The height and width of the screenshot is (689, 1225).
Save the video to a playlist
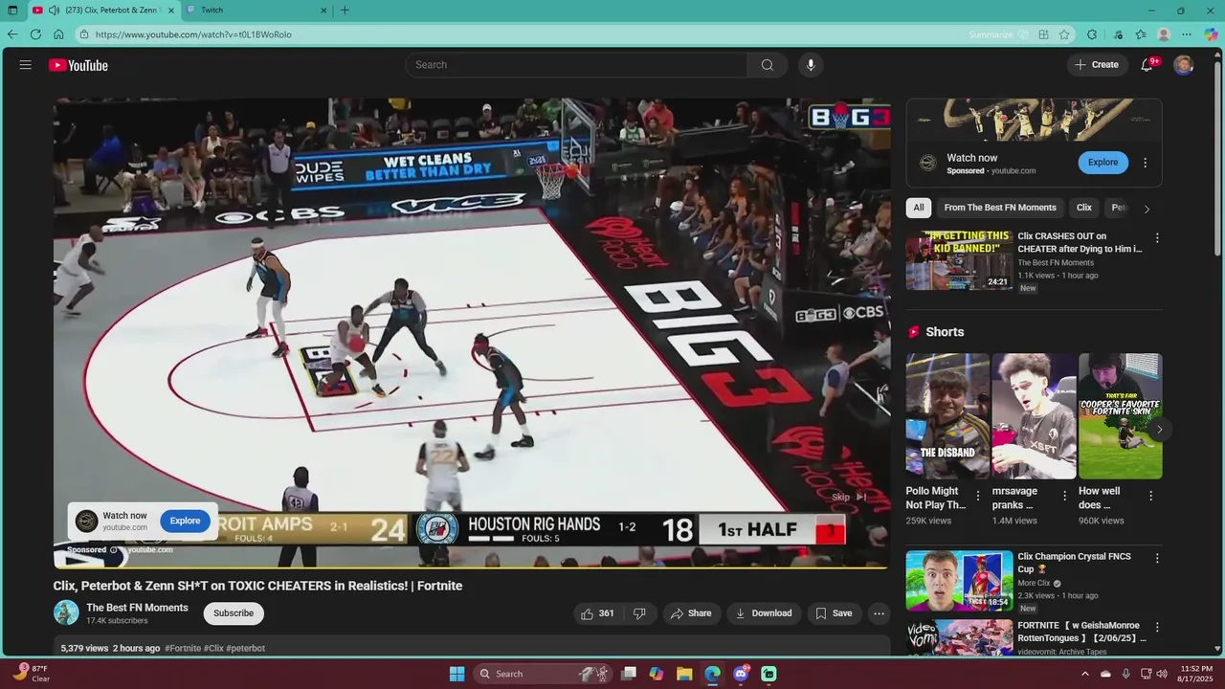tap(834, 613)
